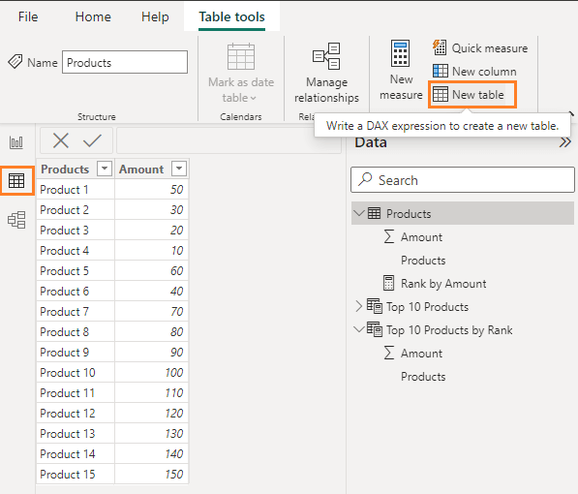Open the File menu
Screen dimensions: 578x494
pos(28,16)
